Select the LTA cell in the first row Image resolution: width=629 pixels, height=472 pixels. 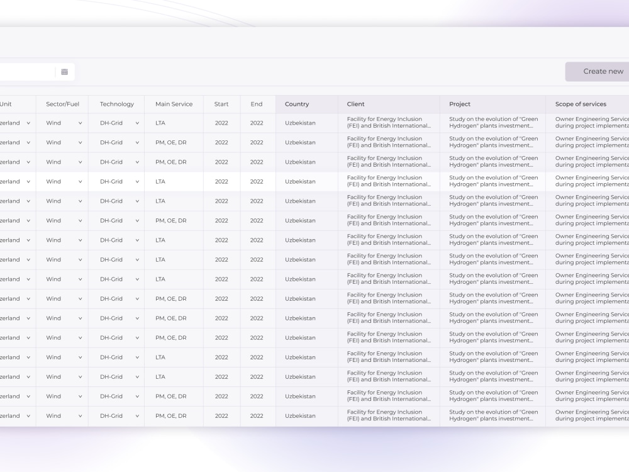pyautogui.click(x=160, y=123)
